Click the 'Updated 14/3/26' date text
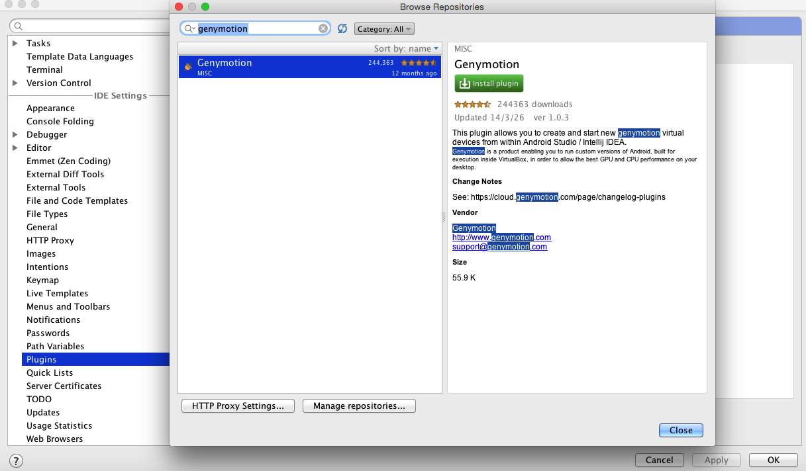 pos(489,118)
